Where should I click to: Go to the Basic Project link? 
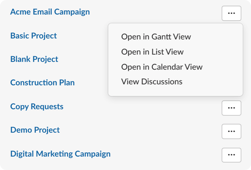coord(33,36)
